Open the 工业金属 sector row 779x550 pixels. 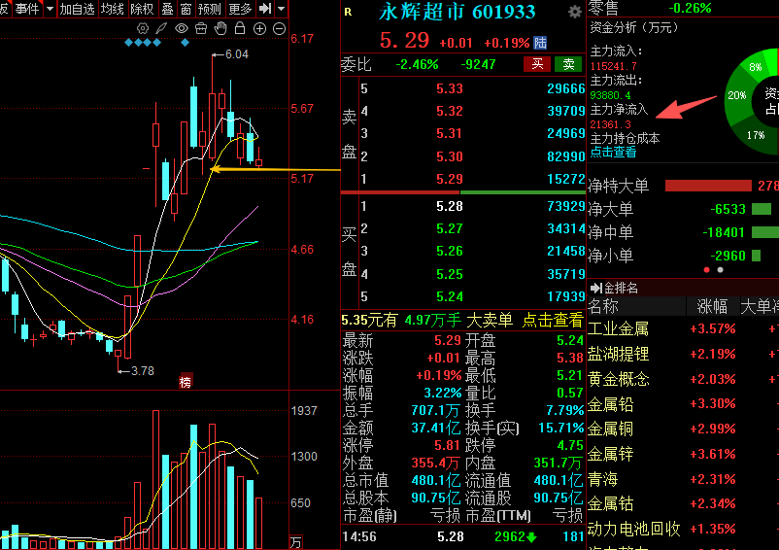(683, 328)
